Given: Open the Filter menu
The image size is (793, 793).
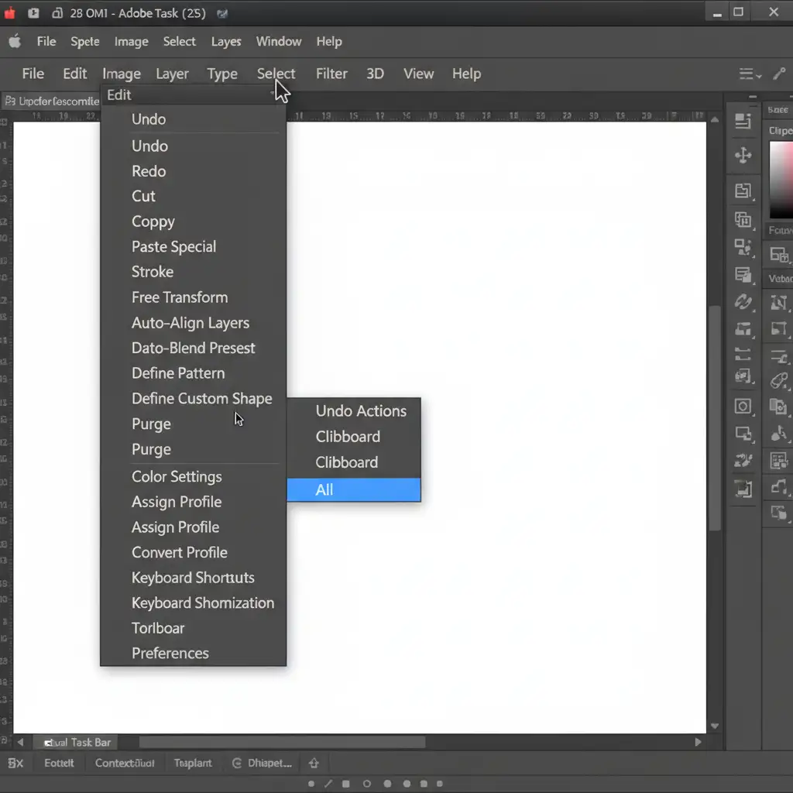Looking at the screenshot, I should pyautogui.click(x=331, y=74).
